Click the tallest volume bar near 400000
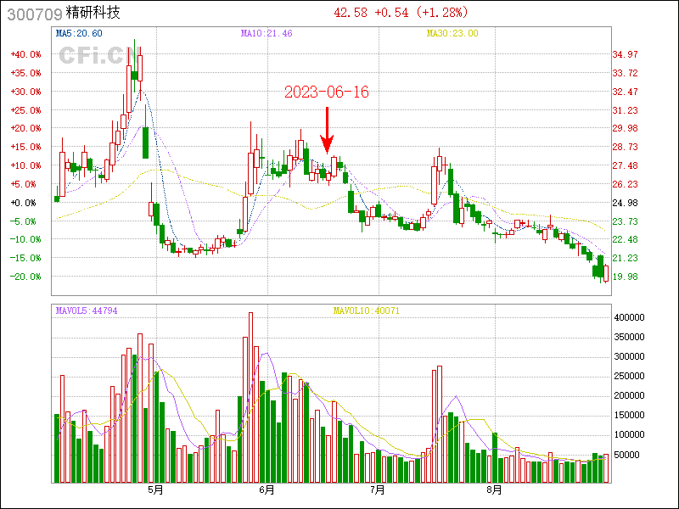679x509 pixels. click(250, 397)
